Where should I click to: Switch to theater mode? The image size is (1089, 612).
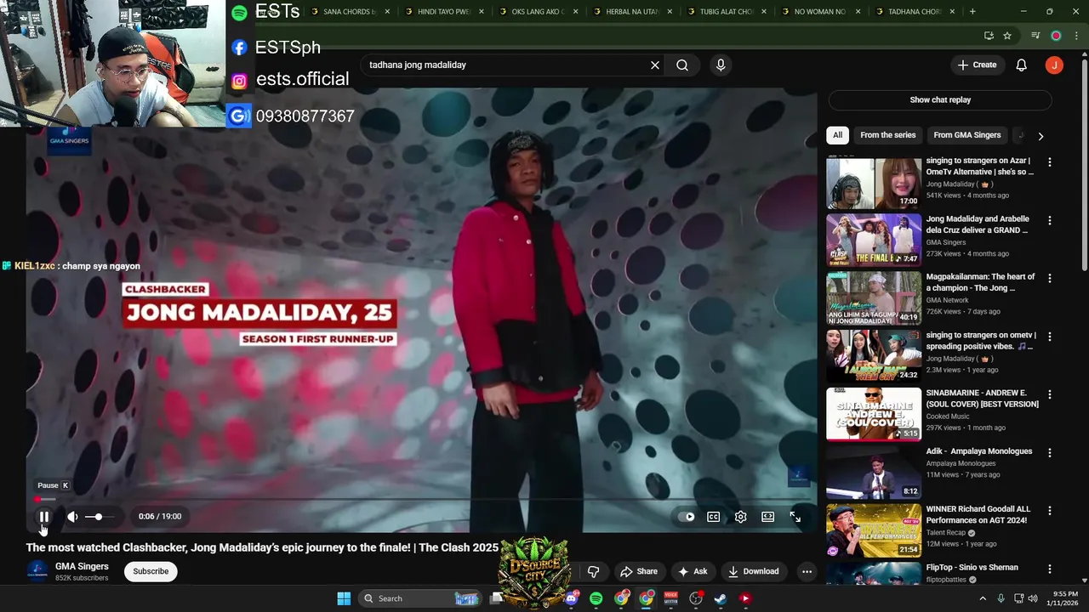tap(767, 517)
